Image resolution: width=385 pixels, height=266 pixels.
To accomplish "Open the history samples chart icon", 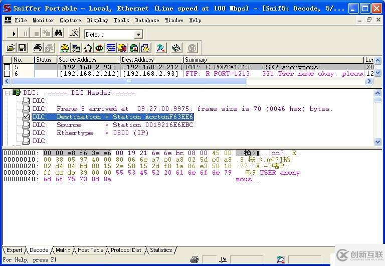I will tap(111, 48).
